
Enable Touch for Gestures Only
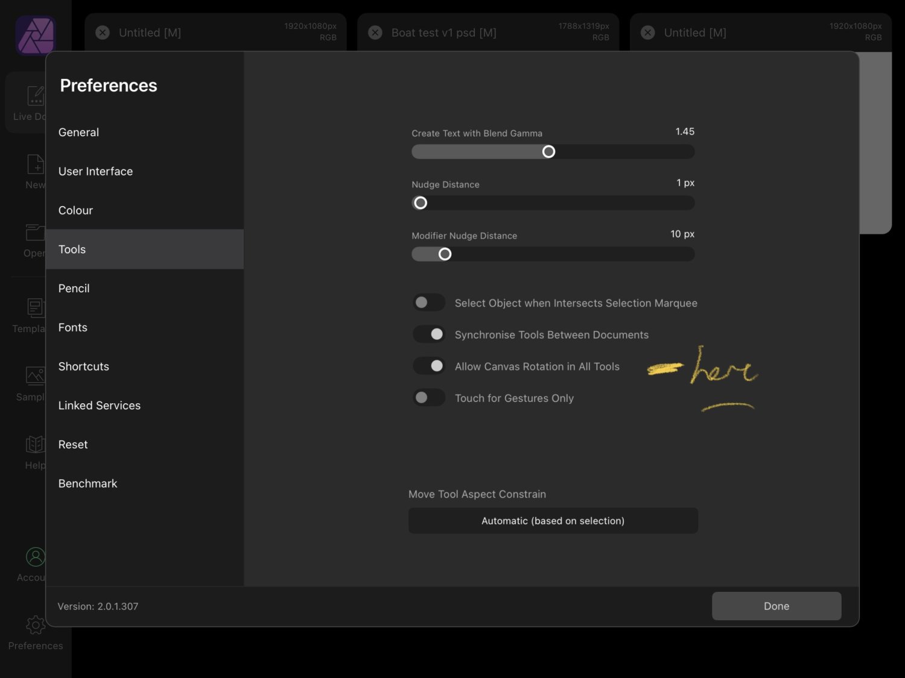point(428,398)
